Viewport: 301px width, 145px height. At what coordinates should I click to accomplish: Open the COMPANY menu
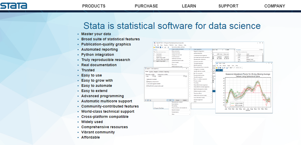click(x=275, y=6)
